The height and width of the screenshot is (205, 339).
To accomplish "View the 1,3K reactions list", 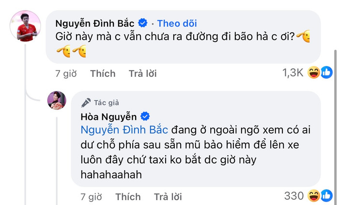I will tap(293, 73).
